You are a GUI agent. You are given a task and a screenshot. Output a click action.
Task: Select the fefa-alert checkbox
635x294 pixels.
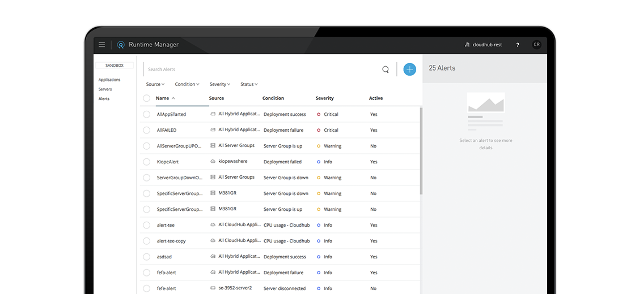point(147,273)
